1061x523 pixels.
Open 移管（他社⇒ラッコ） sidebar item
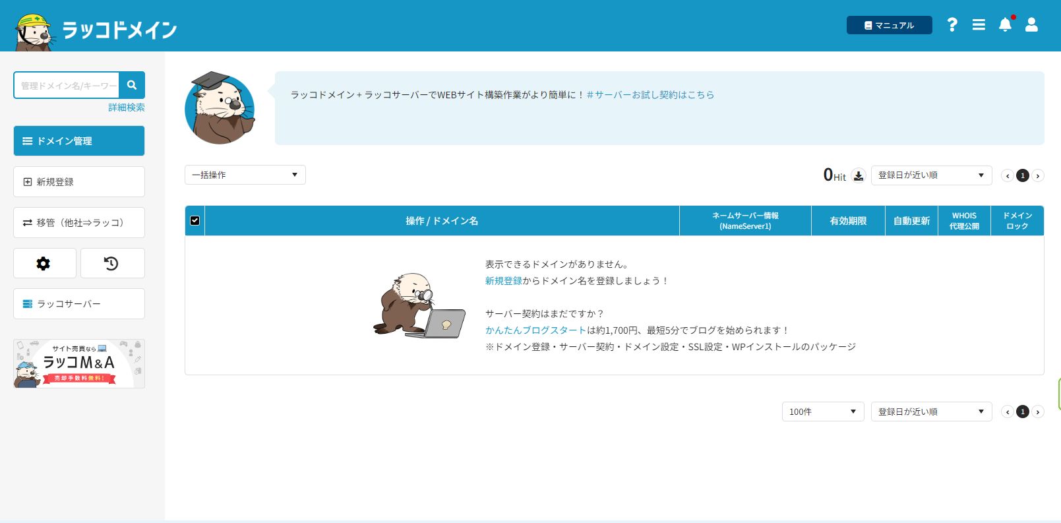79,223
